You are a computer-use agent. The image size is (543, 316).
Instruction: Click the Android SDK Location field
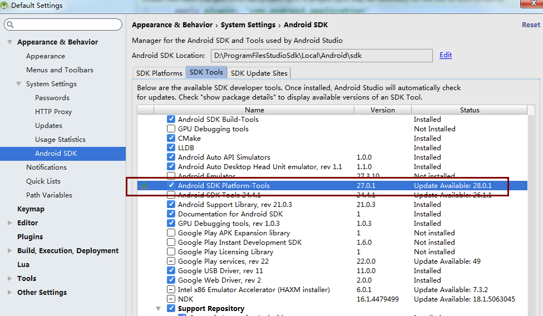322,56
